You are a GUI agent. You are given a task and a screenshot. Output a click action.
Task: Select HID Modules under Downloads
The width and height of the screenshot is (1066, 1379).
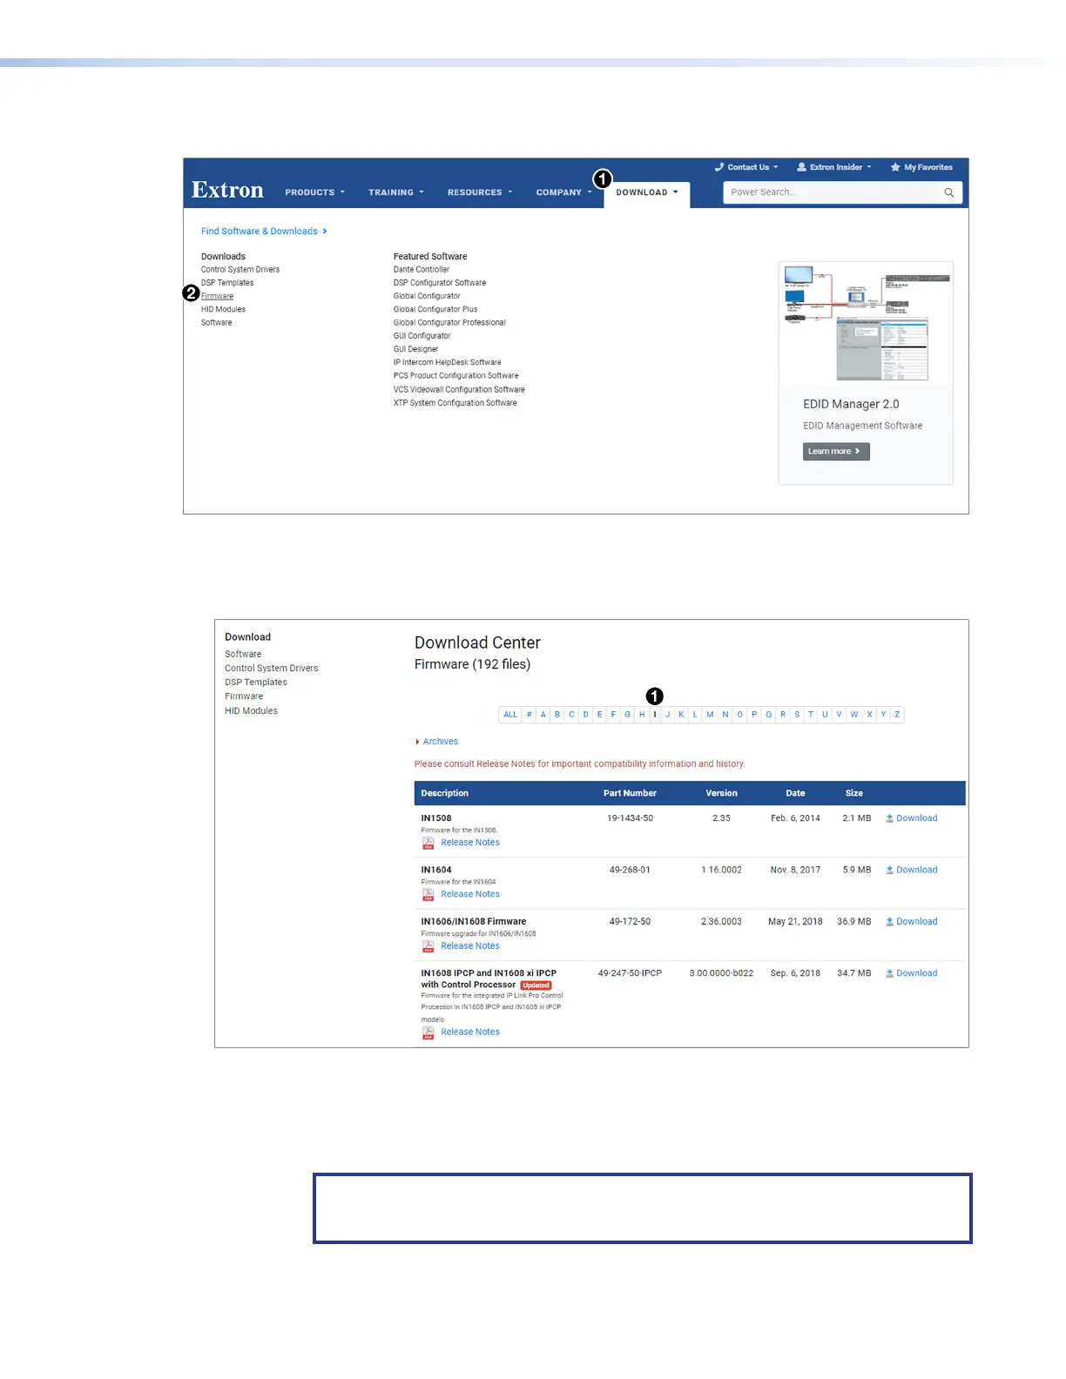pos(223,309)
